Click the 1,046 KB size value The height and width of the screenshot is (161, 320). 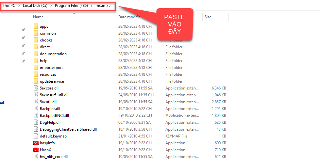219,95
